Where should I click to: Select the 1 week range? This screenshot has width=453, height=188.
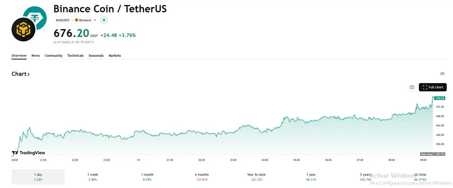pos(92,177)
